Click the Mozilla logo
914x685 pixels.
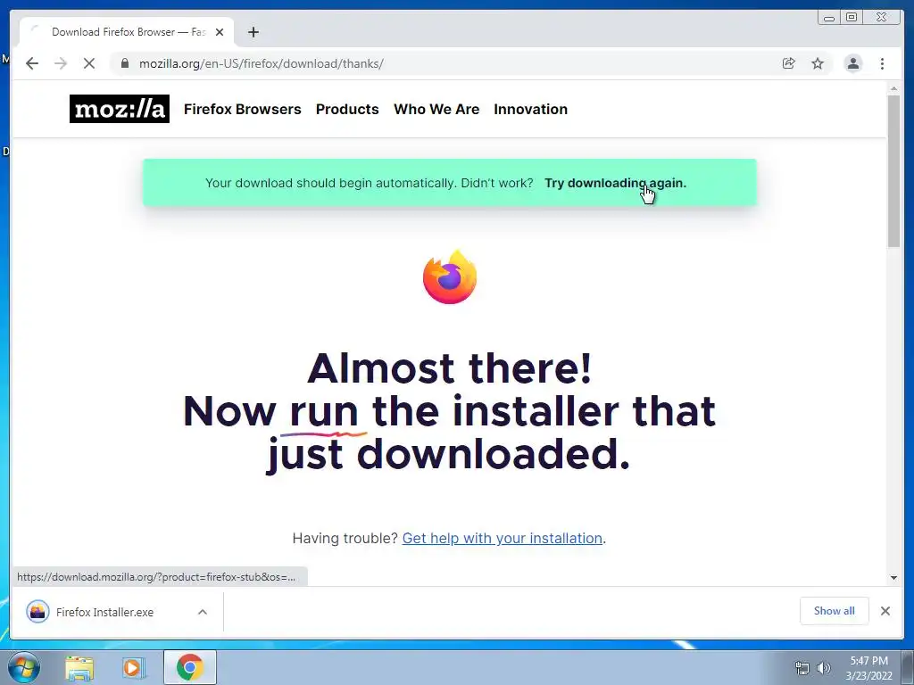pos(120,109)
